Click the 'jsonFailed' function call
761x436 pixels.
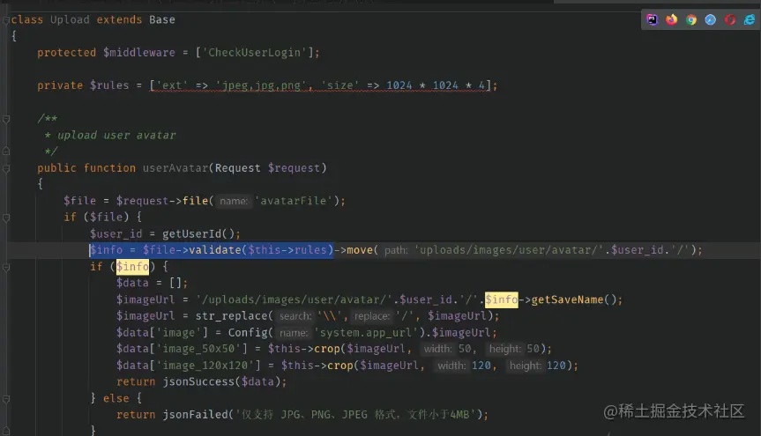coord(195,415)
